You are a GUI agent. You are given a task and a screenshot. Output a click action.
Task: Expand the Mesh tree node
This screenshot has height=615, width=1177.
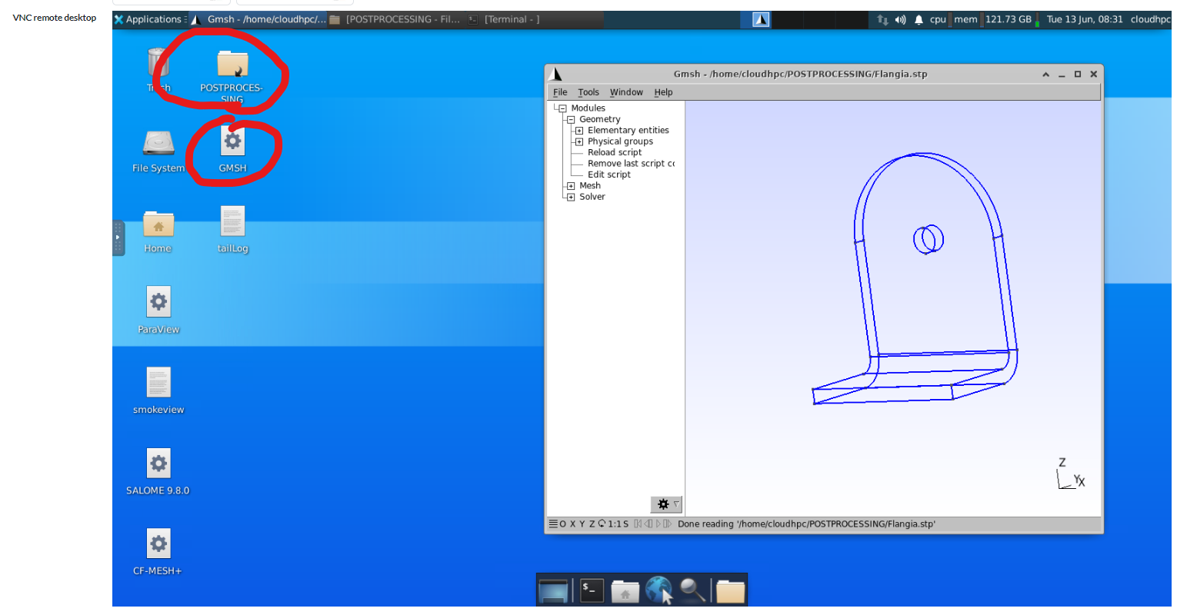[571, 186]
